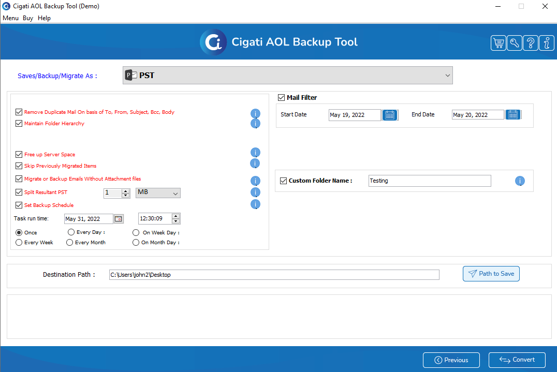Uncheck the Mail Filter checkbox
The width and height of the screenshot is (557, 372).
click(x=281, y=97)
